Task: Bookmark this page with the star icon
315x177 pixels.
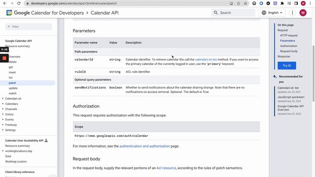Action: [245, 3]
